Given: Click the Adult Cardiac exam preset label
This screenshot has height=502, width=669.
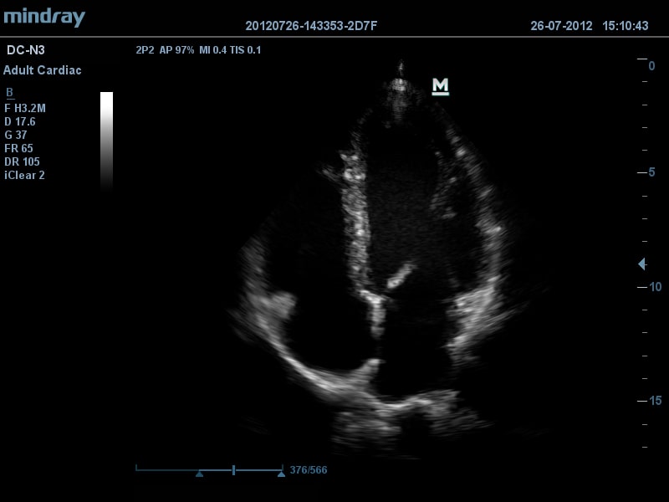Looking at the screenshot, I should click(x=43, y=70).
